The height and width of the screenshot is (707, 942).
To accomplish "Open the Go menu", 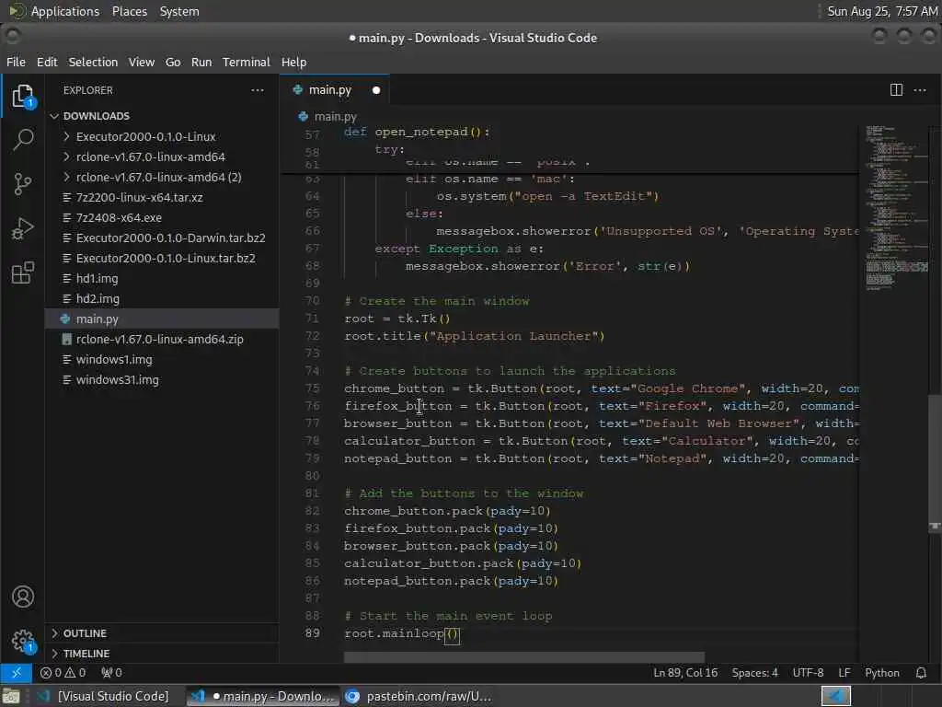I will click(173, 62).
